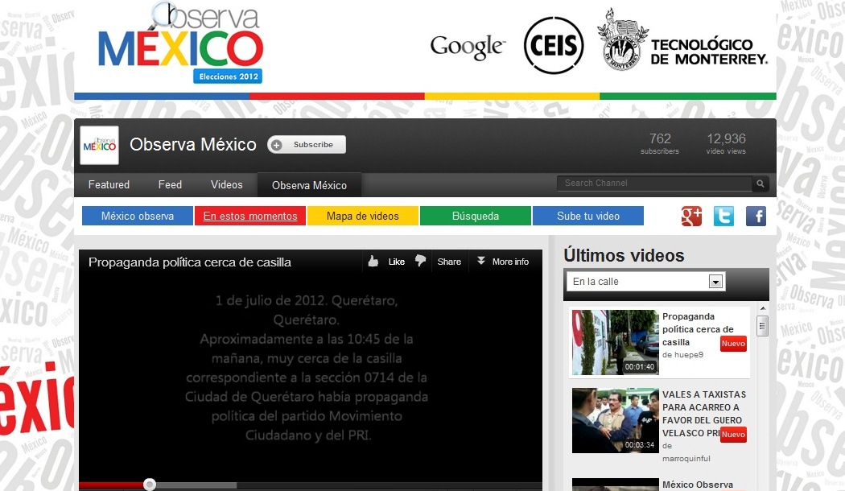Screen dimensions: 845x491
Task: Click the More info double-arrow icon
Action: coord(480,261)
